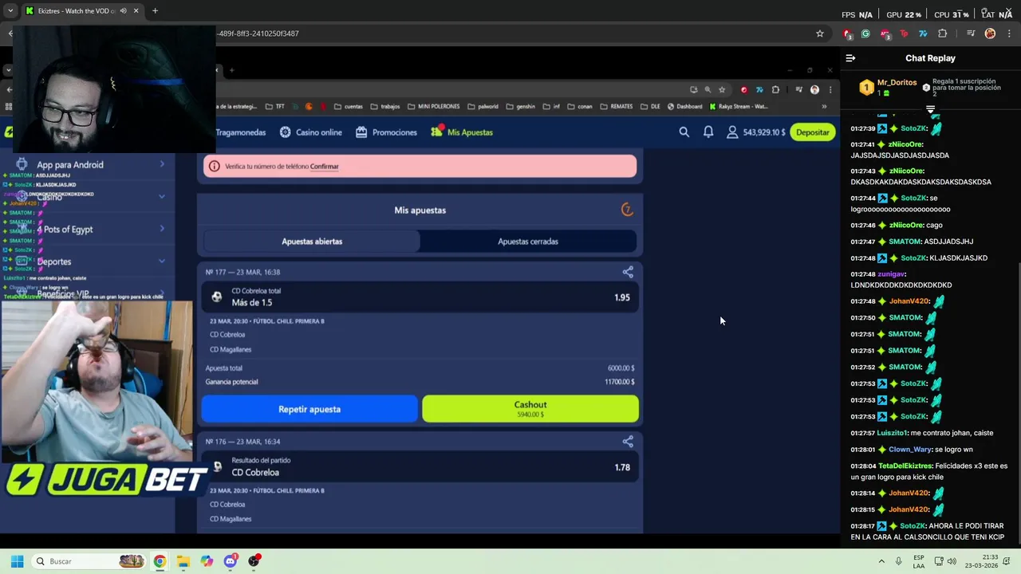Screen dimensions: 1021x574
Task: Click the search magnifier icon in the JugaBet header
Action: coord(684,132)
